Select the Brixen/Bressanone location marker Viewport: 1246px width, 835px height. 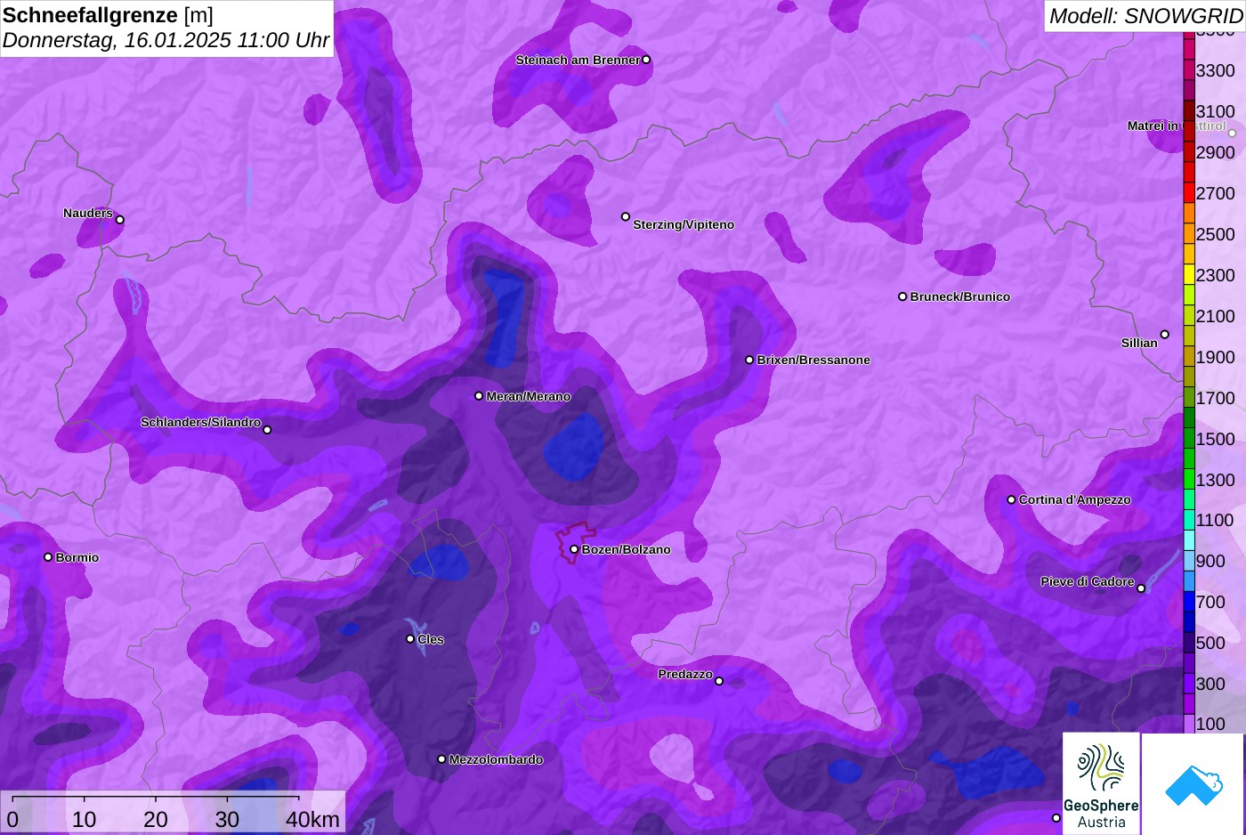pyautogui.click(x=749, y=360)
